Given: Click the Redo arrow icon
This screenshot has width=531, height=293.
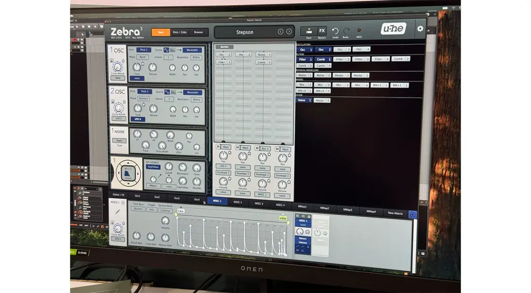Looking at the screenshot, I should (x=346, y=32).
